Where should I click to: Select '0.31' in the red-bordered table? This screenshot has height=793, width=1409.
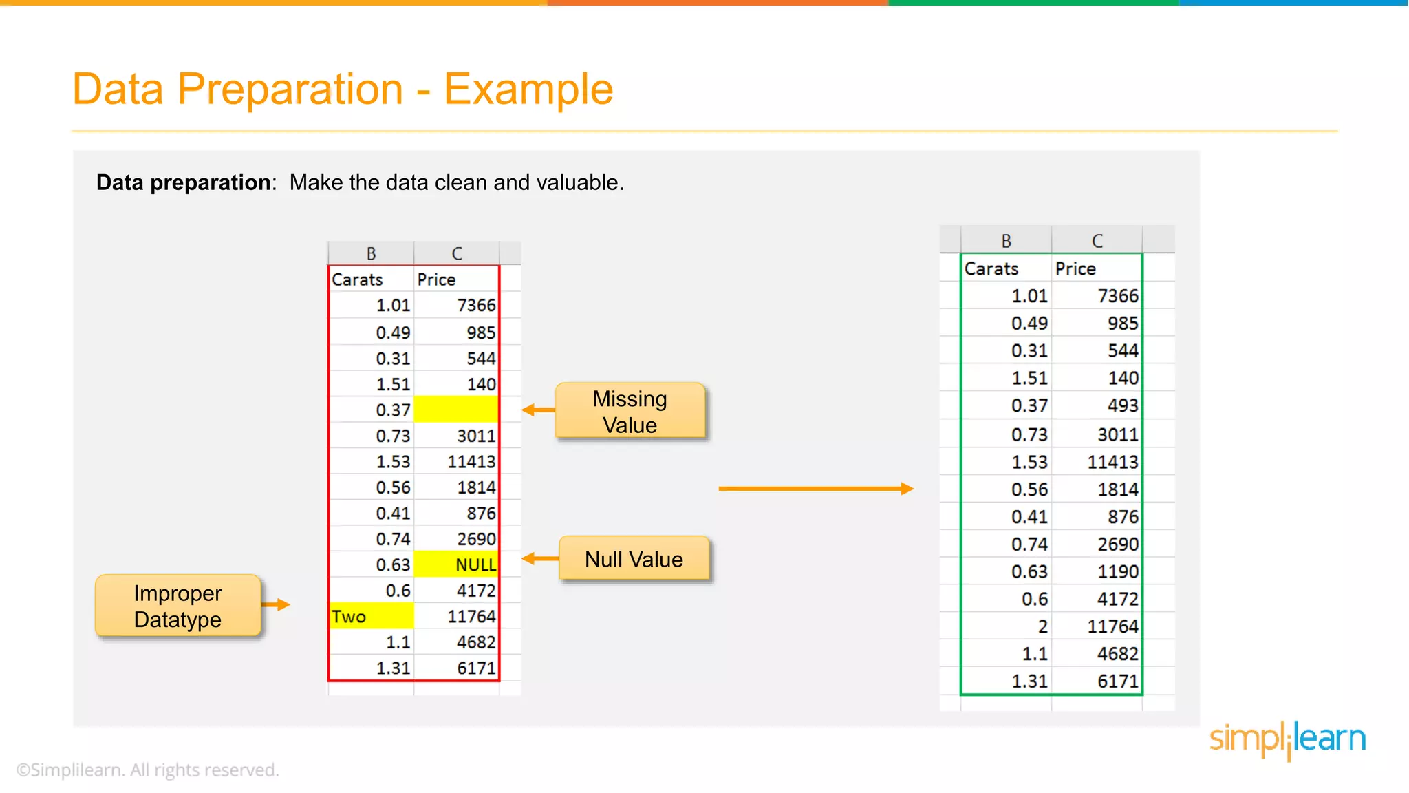coord(372,358)
